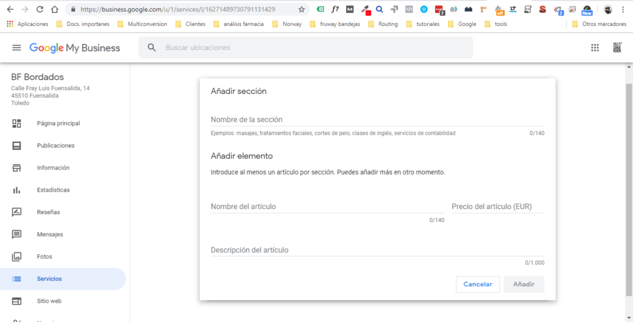
Task: Focus the Nombre del artículo field
Action: (x=328, y=206)
